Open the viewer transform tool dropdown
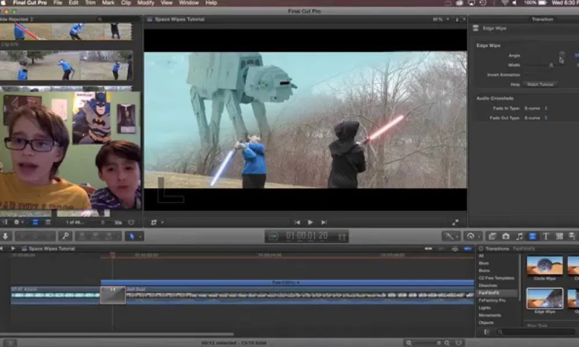This screenshot has width=579, height=347. 156,223
